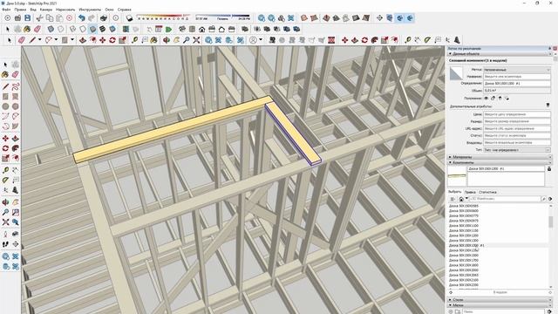
Task: Switch to the Статистика tab
Action: (x=487, y=192)
